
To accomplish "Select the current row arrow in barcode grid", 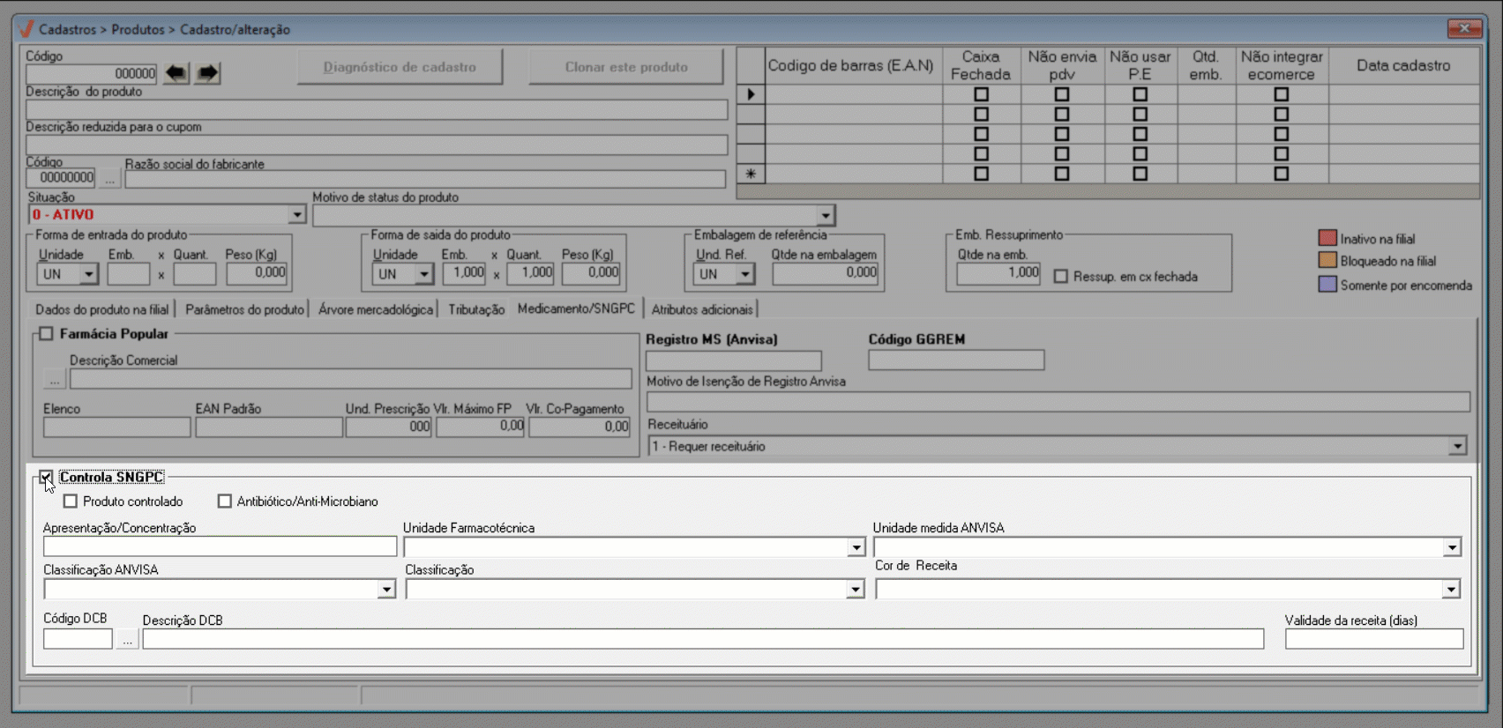I will click(x=751, y=94).
